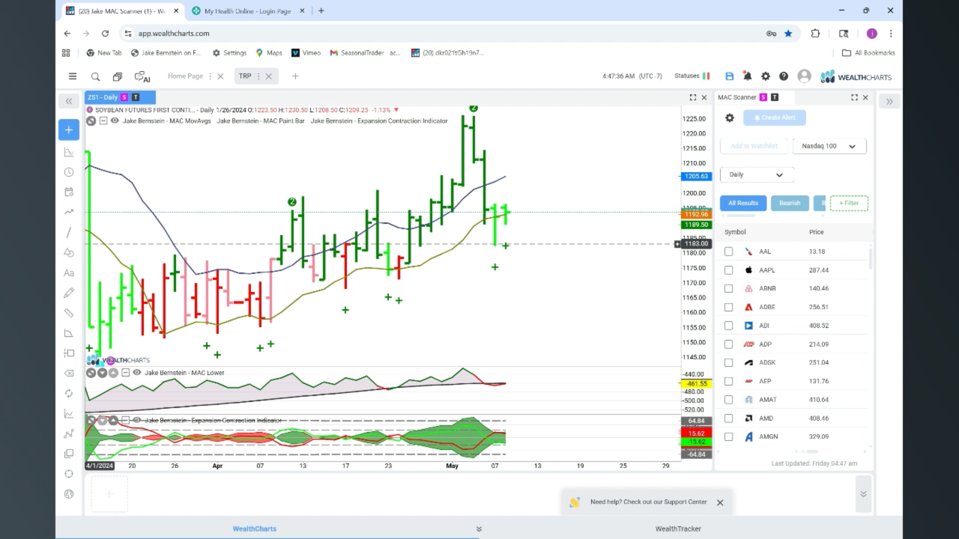Image resolution: width=959 pixels, height=539 pixels.
Task: Filter scanner by Bearish results
Action: point(790,203)
